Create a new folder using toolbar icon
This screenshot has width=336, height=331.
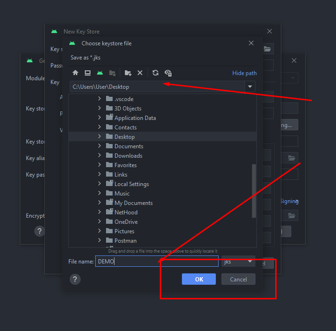click(128, 73)
